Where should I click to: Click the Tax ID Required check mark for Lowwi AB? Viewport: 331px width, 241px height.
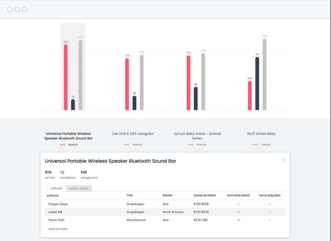270,212
